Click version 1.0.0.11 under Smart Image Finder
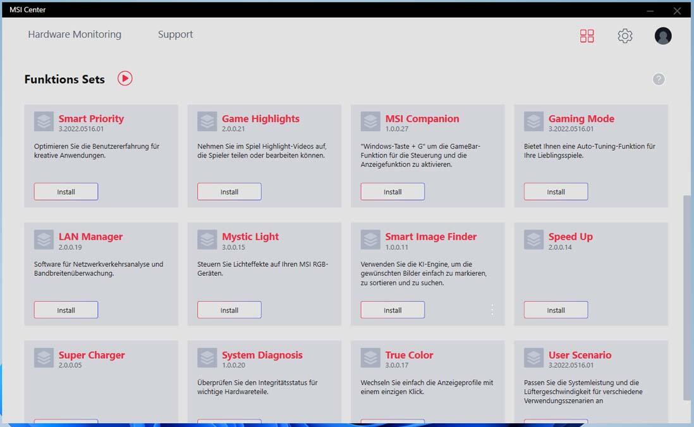The width and height of the screenshot is (694, 427). point(396,247)
